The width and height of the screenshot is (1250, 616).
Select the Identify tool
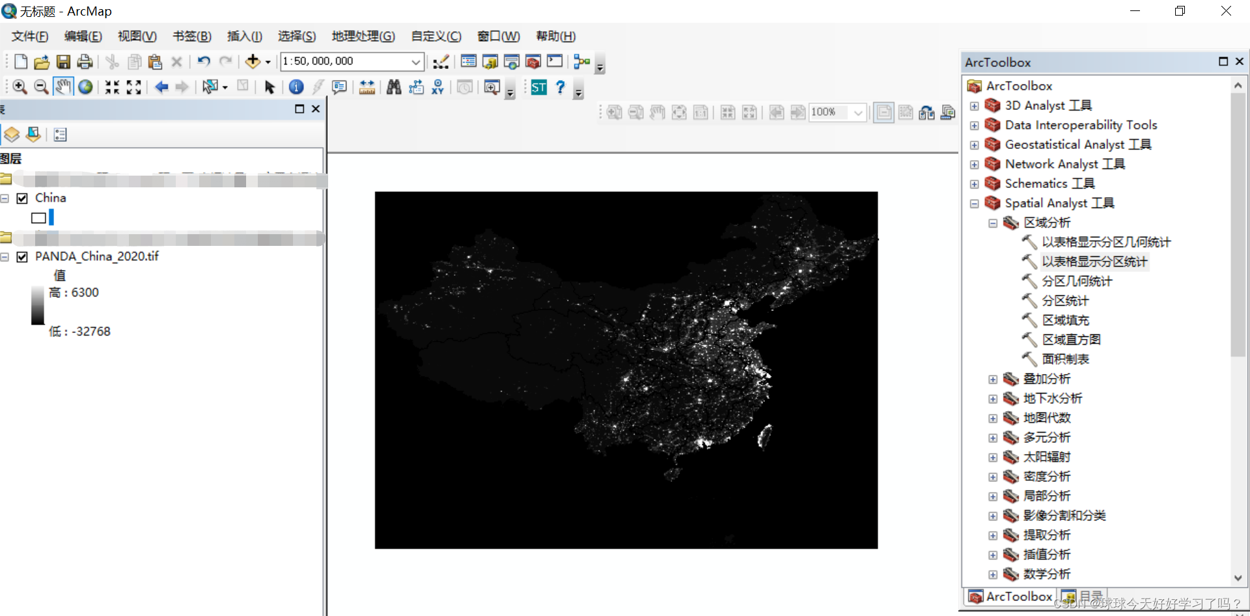pos(296,87)
